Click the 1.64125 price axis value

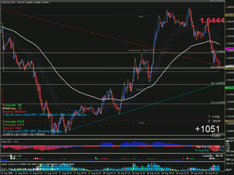coord(230,80)
